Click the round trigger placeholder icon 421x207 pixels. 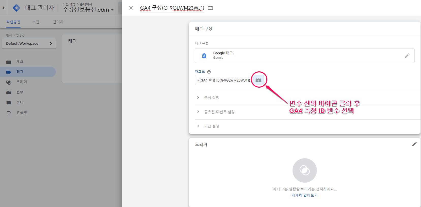point(305,170)
